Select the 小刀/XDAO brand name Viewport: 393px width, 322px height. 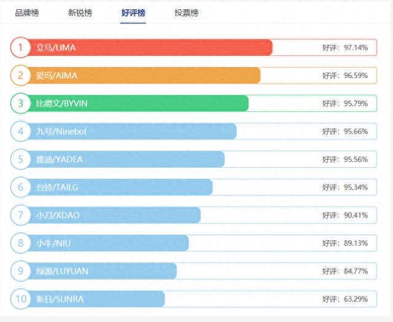coord(58,215)
